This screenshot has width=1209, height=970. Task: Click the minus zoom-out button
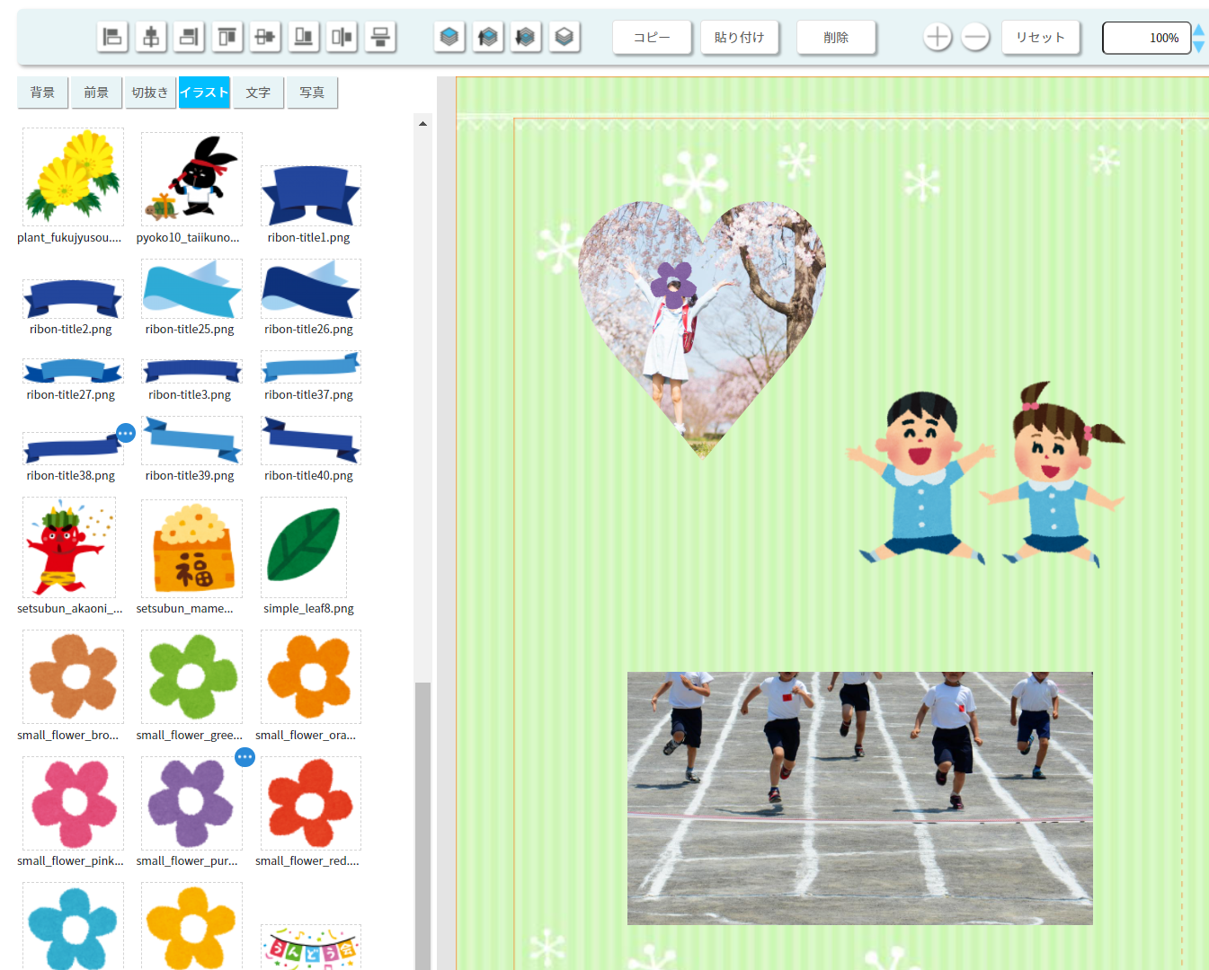coord(975,37)
